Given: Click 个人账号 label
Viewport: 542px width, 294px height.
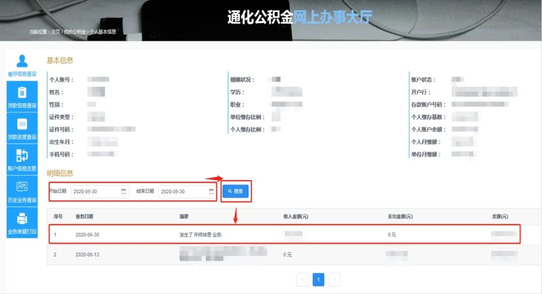Looking at the screenshot, I should pos(61,80).
